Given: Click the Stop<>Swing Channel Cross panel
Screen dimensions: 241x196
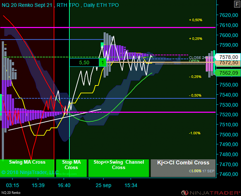Looking at the screenshot, I should point(119,168).
